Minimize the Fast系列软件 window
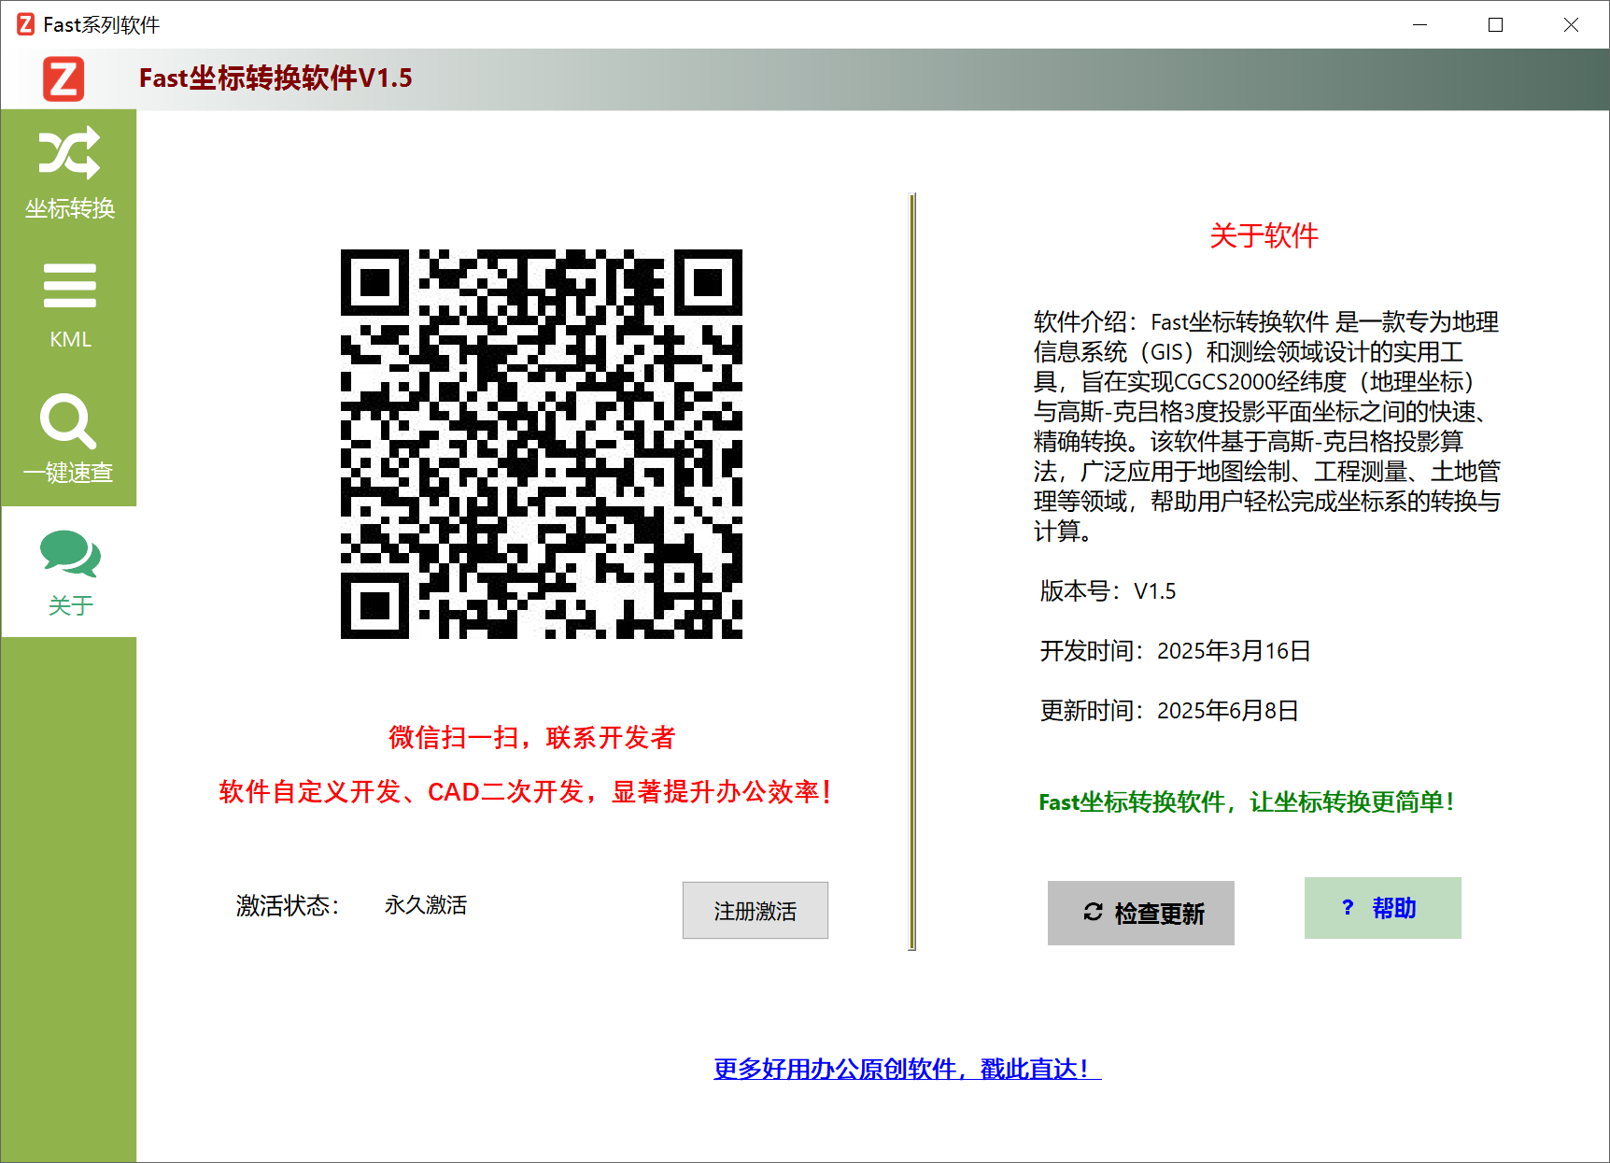The height and width of the screenshot is (1163, 1610). coord(1420,25)
